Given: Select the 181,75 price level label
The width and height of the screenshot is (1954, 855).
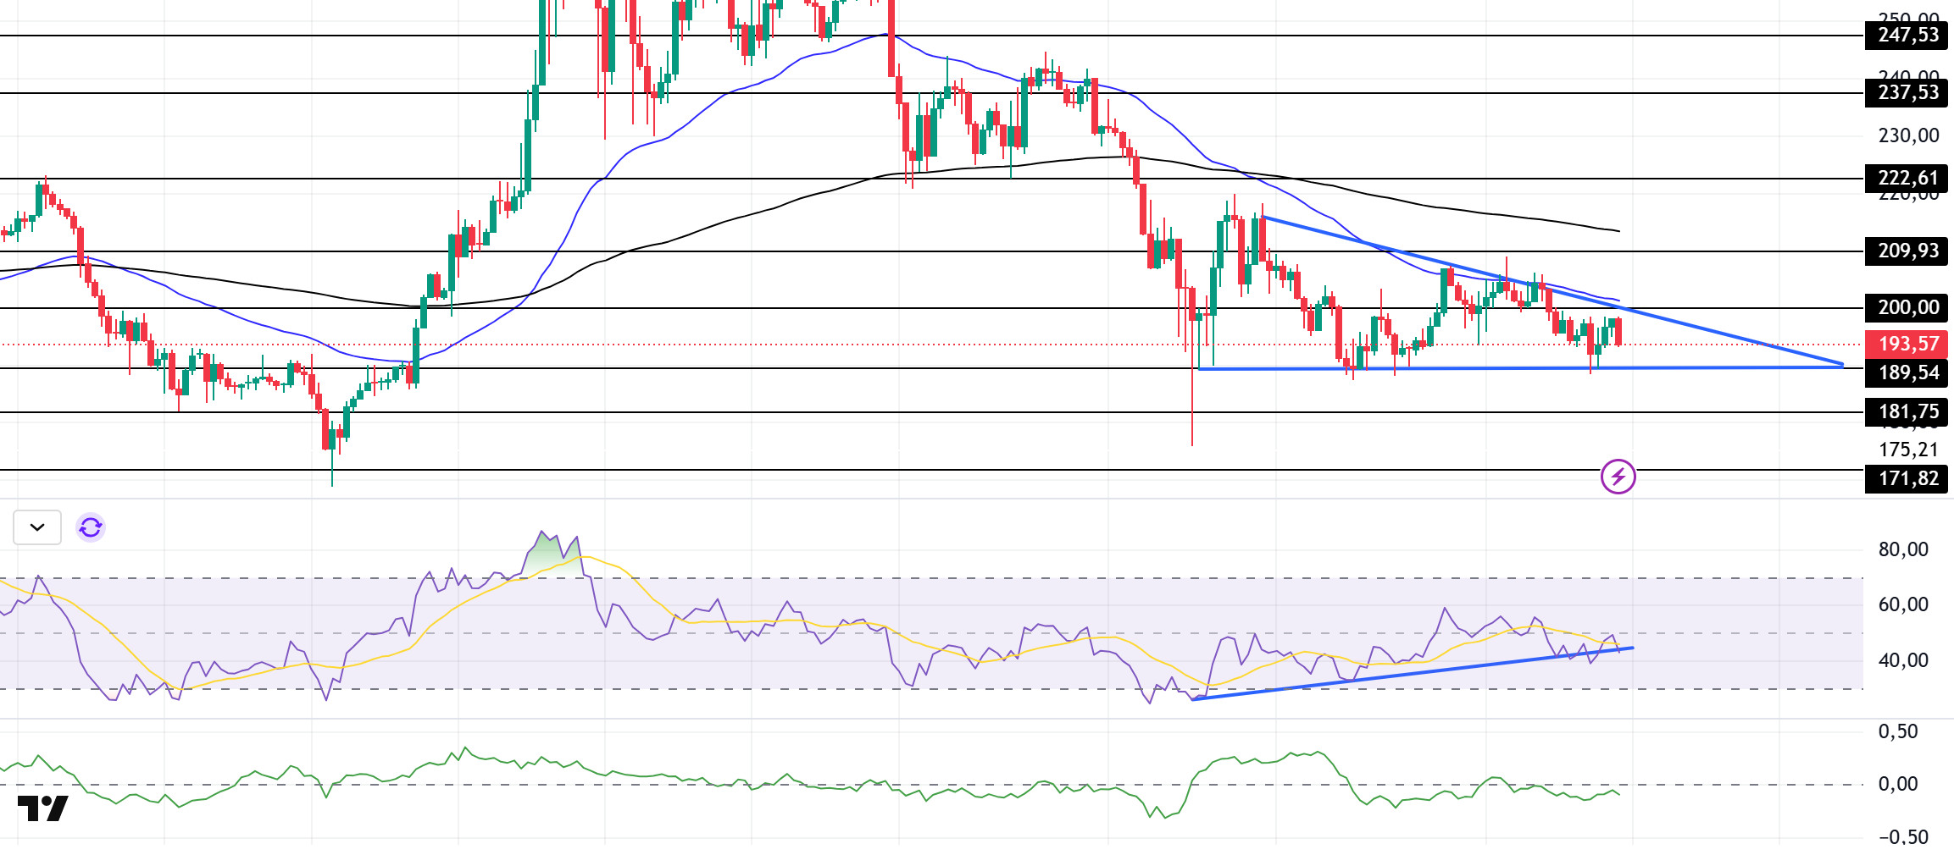Looking at the screenshot, I should pos(1907,411).
